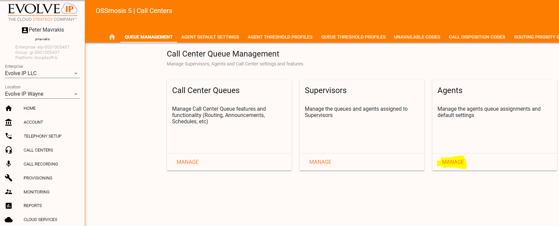
Task: Click Manage under Call Center Queues
Action: [188, 162]
